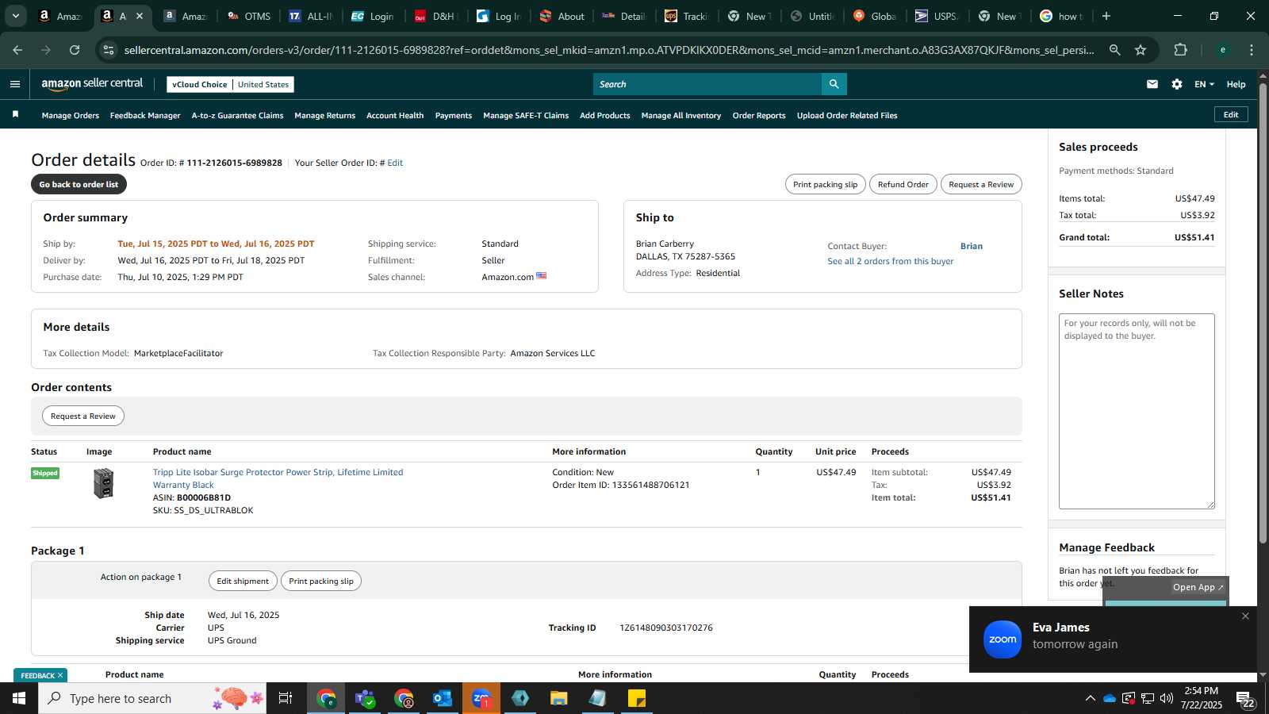The height and width of the screenshot is (714, 1269).
Task: Click Edit button in navigation bar
Action: pyautogui.click(x=1231, y=114)
